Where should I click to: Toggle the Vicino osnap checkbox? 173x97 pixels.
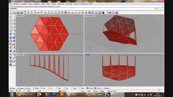(x=18, y=88)
